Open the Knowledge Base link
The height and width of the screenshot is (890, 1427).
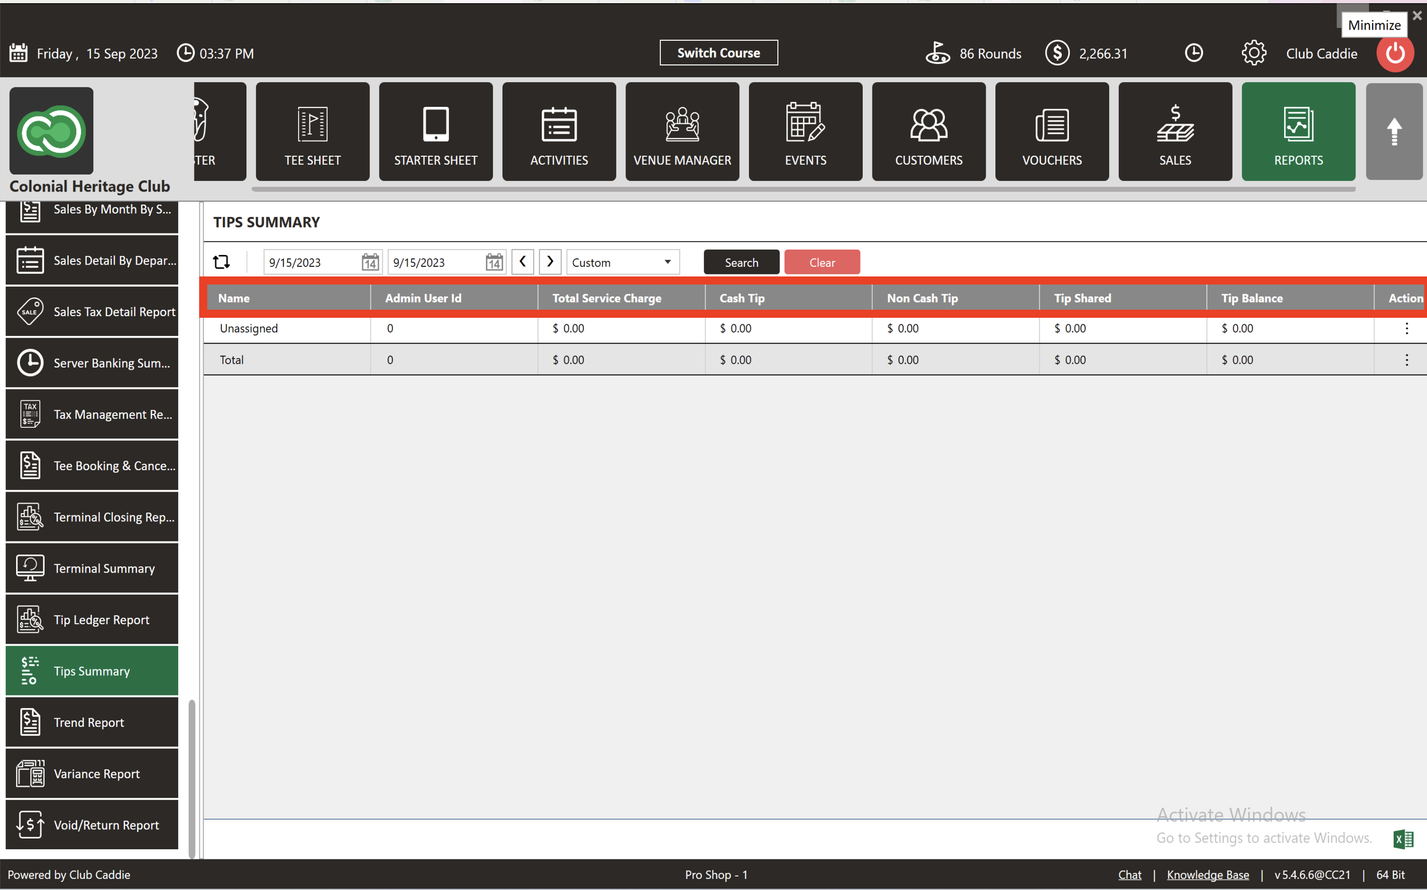[x=1207, y=874]
